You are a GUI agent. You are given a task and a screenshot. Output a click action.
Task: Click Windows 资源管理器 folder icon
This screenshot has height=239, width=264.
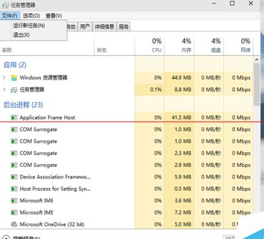click(14, 77)
